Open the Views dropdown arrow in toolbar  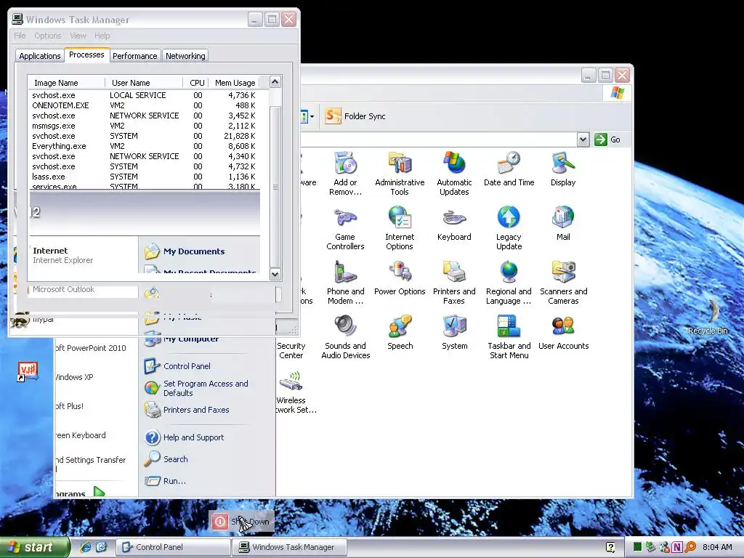[x=312, y=116]
